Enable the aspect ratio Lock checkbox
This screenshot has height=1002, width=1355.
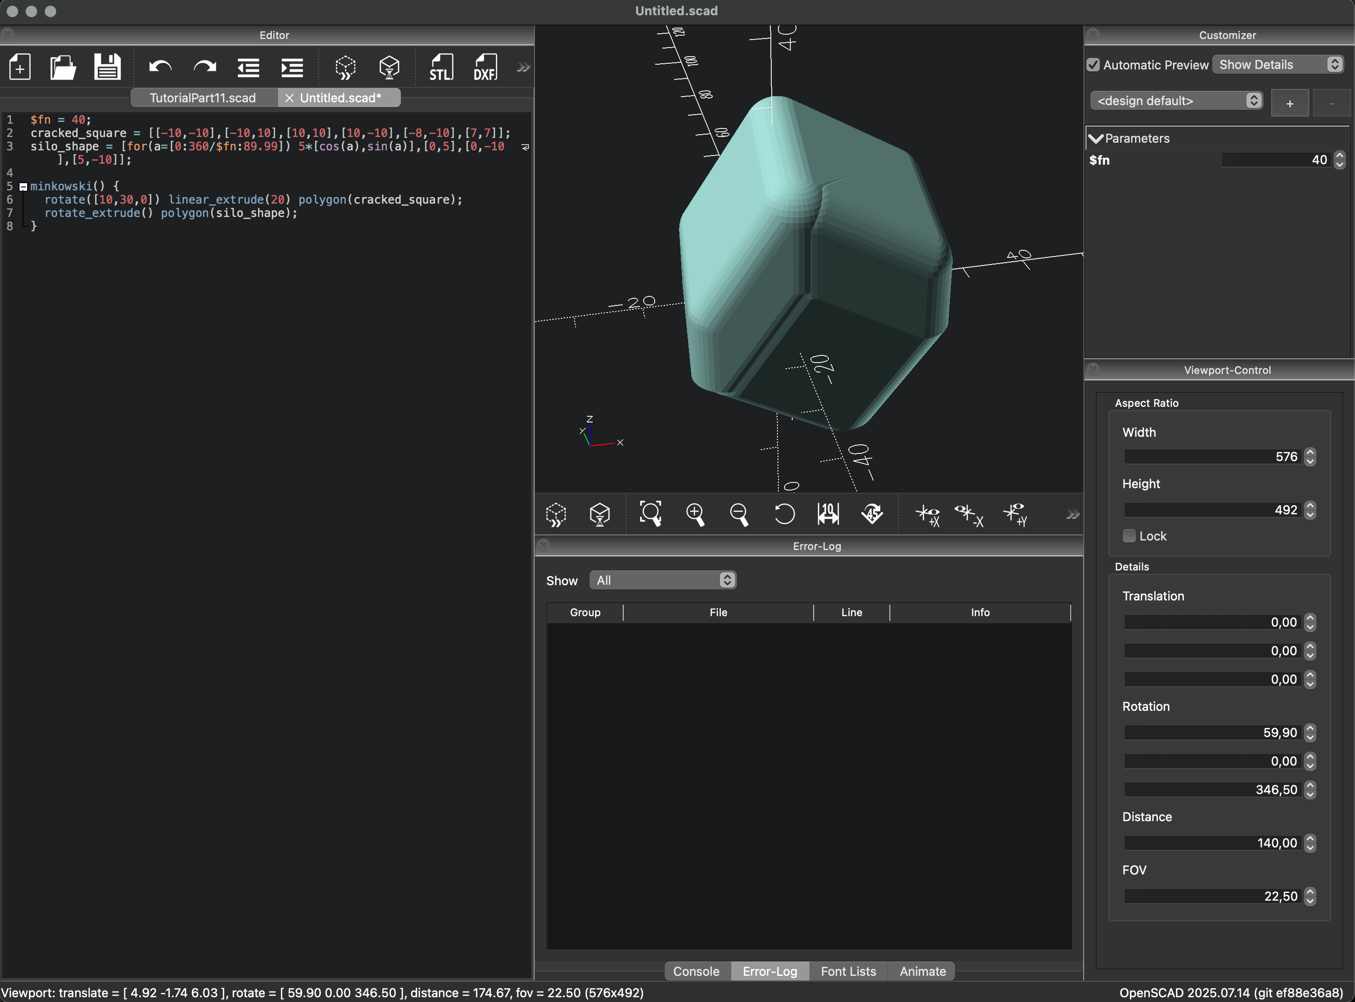pyautogui.click(x=1129, y=536)
